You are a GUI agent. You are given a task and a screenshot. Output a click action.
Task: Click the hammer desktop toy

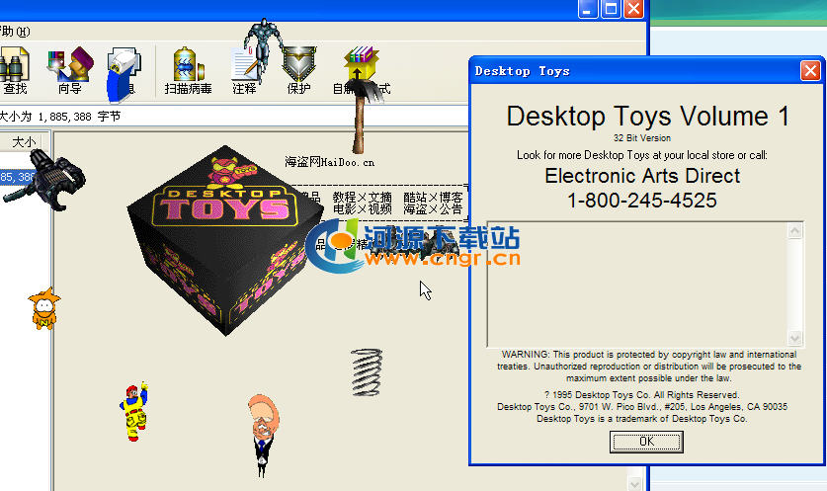click(x=364, y=118)
